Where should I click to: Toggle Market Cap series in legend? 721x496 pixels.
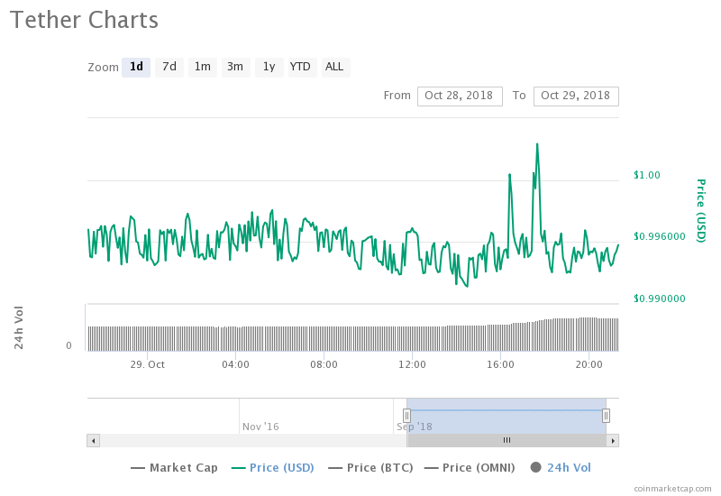point(174,468)
